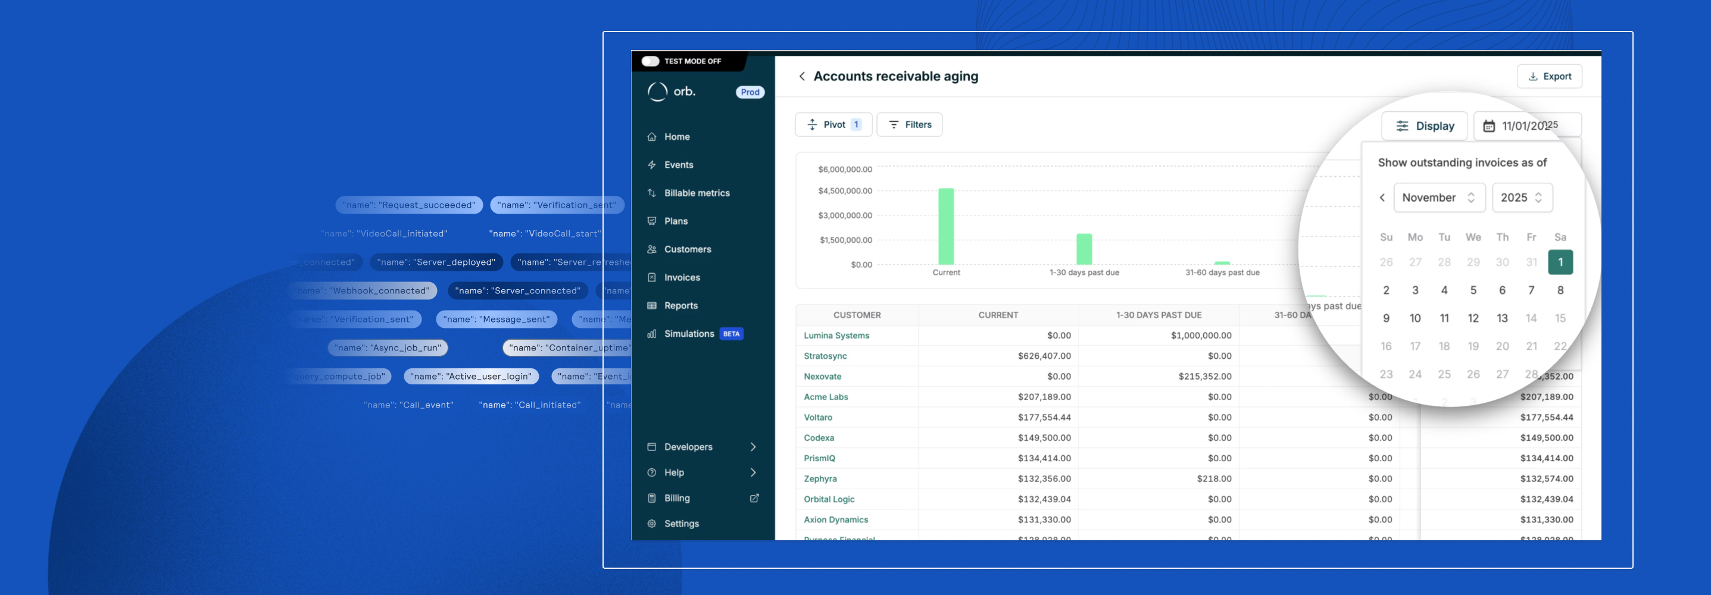Open the Customers page
Image resolution: width=1711 pixels, height=595 pixels.
pos(688,250)
